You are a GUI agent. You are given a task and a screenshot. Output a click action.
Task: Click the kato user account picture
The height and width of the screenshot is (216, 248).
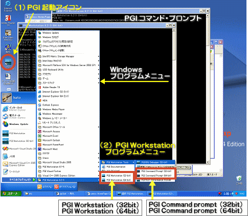tap(7, 98)
